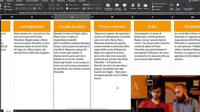Click the horizontal scrollbar at bottom
The width and height of the screenshot is (200, 112).
[x=87, y=109]
